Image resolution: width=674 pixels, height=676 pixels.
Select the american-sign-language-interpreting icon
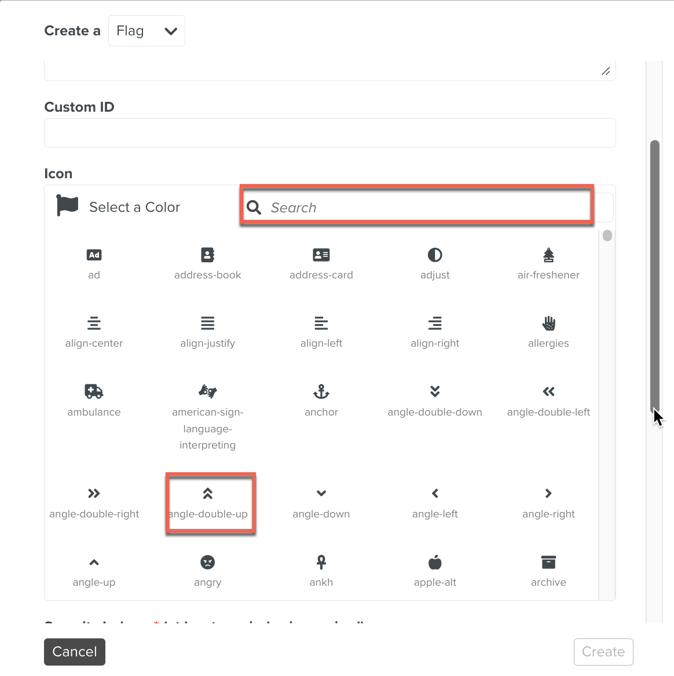207,392
